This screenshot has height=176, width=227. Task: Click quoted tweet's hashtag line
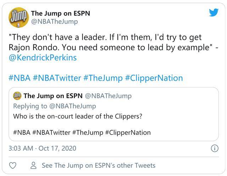(x=82, y=133)
